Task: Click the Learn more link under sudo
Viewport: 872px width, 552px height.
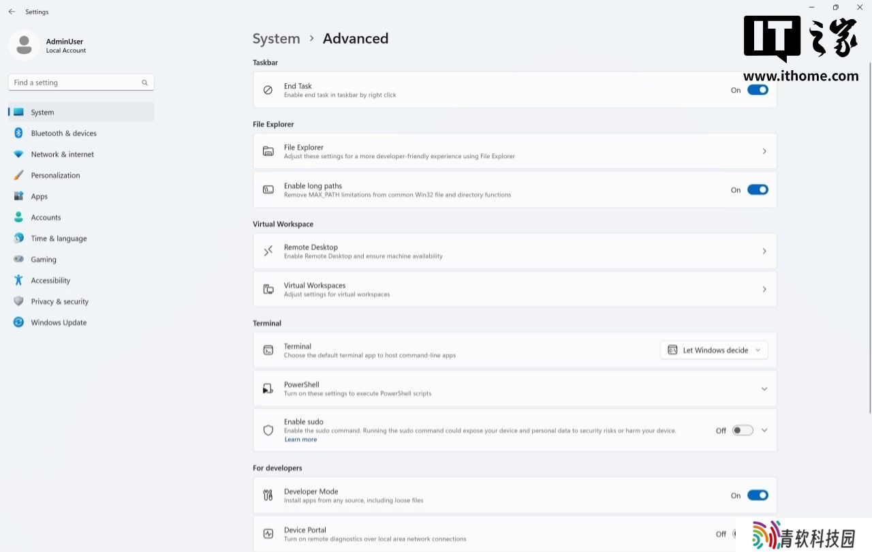Action: coord(300,440)
